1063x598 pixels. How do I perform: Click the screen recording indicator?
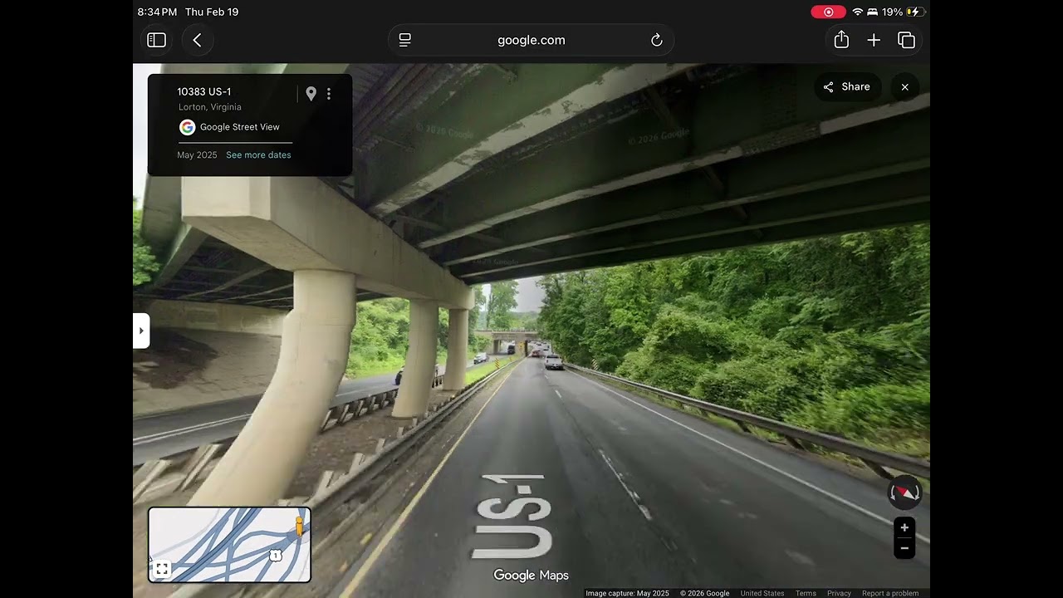828,12
